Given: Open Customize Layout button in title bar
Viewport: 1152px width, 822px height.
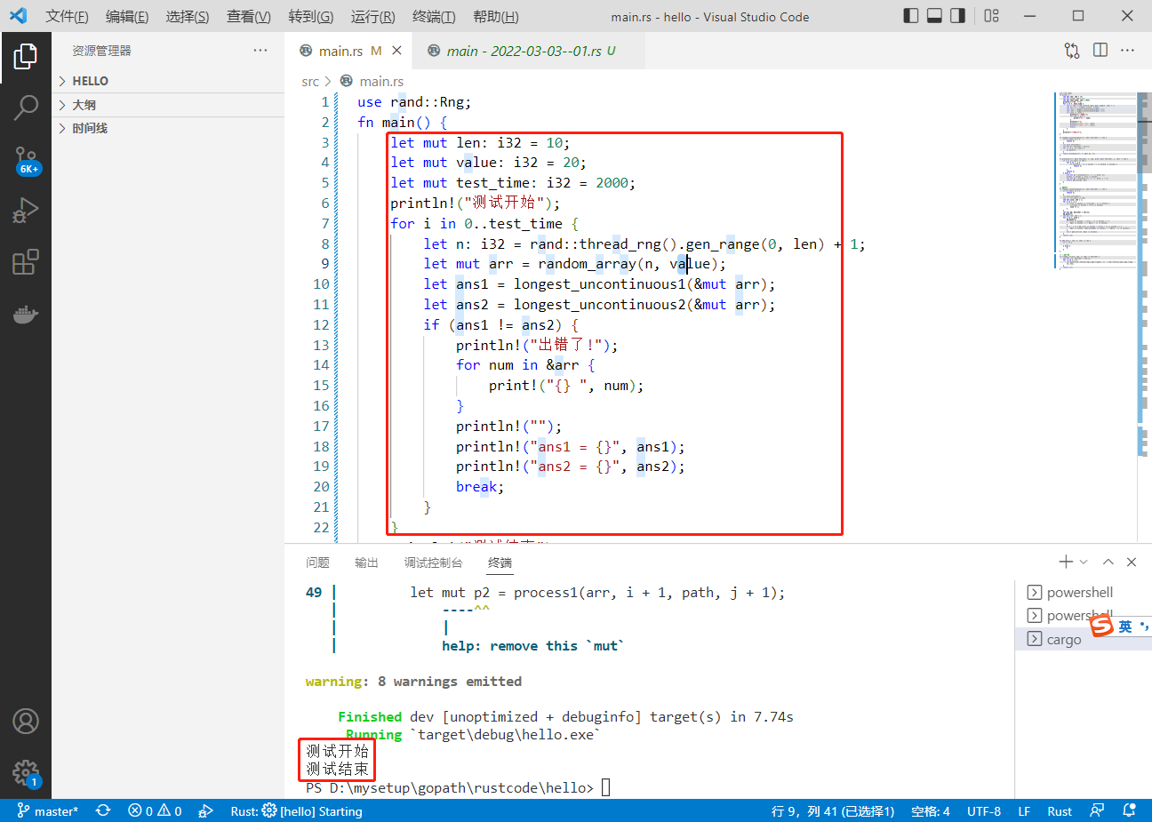Looking at the screenshot, I should [x=992, y=16].
